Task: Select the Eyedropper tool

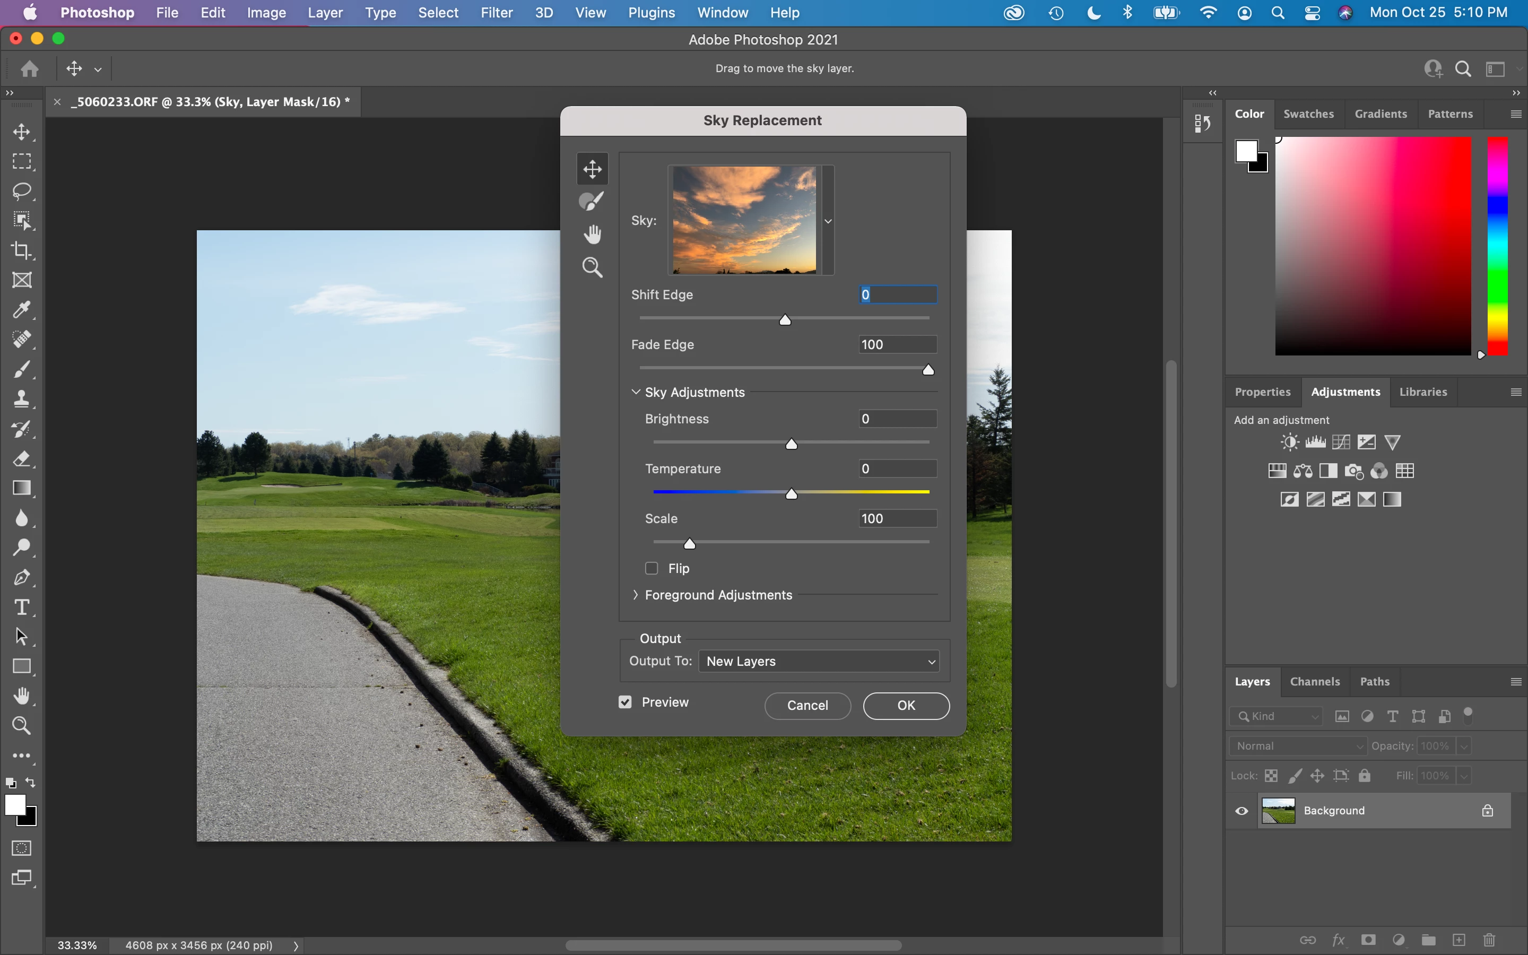Action: [x=22, y=309]
